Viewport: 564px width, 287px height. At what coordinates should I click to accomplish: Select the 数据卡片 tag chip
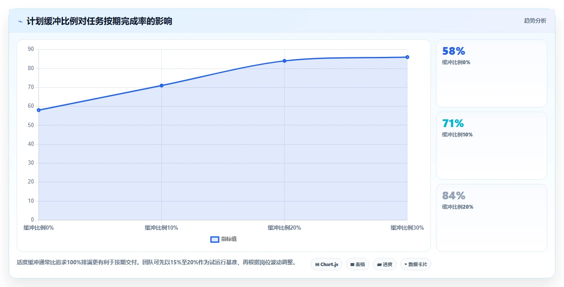(416, 264)
